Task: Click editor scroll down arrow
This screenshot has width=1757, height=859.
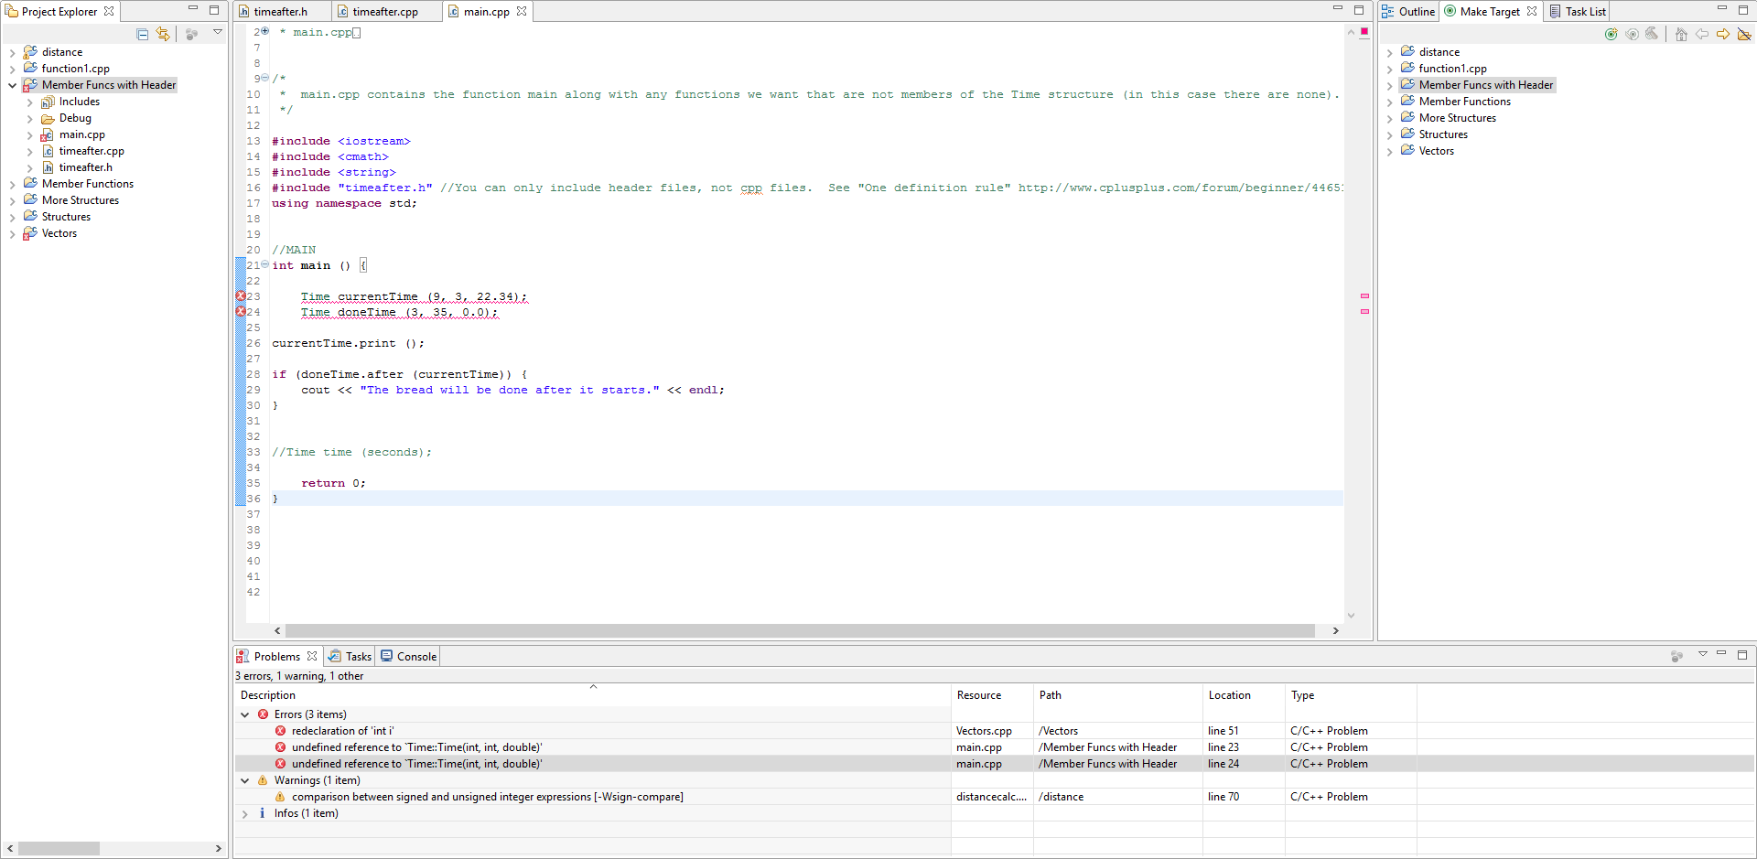Action: [1351, 616]
